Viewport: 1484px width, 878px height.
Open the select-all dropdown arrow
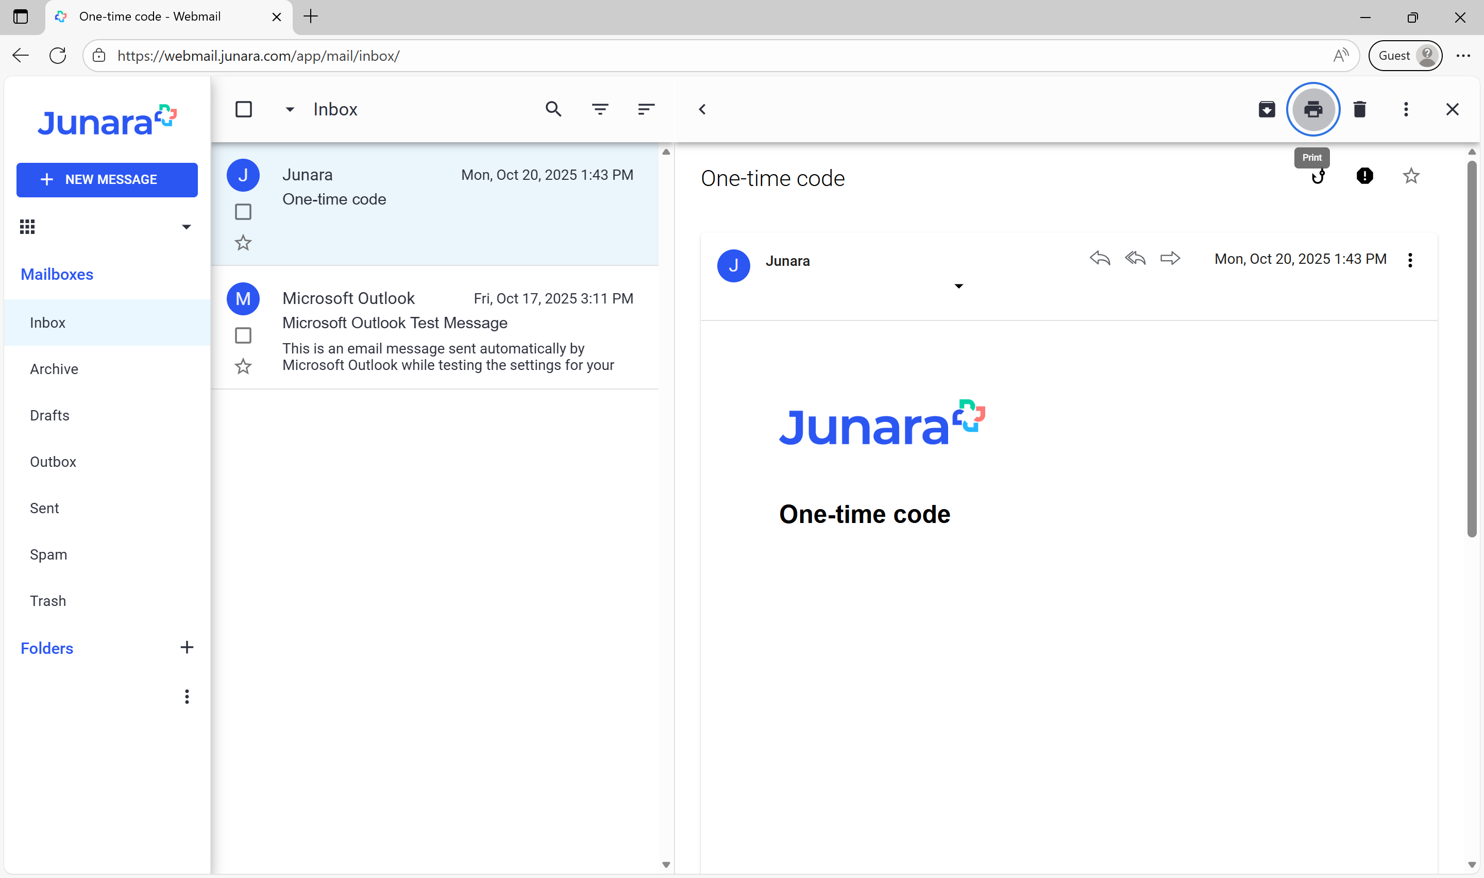pos(290,109)
